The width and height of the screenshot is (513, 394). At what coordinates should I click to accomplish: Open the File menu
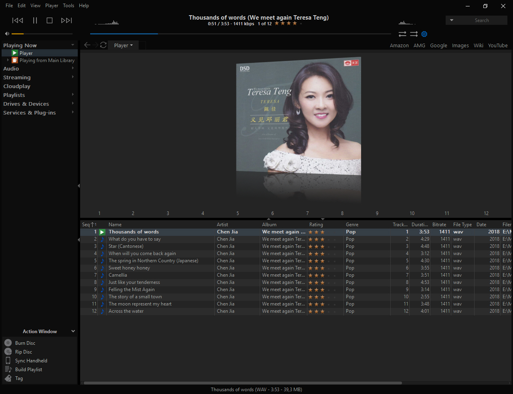[x=9, y=6]
